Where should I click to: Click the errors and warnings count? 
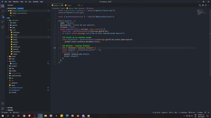(16, 112)
